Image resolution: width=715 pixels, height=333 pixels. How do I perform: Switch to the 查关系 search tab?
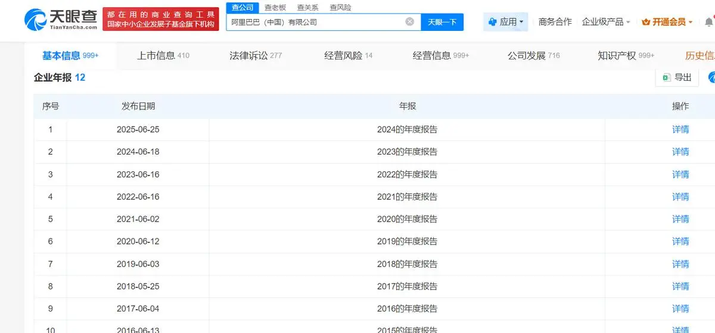tap(307, 7)
